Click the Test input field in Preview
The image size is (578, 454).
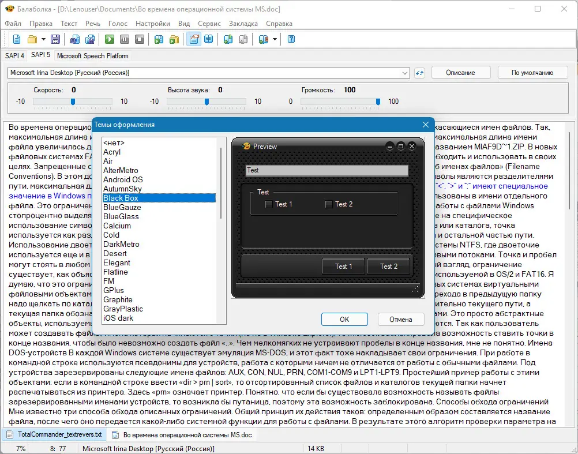point(327,170)
